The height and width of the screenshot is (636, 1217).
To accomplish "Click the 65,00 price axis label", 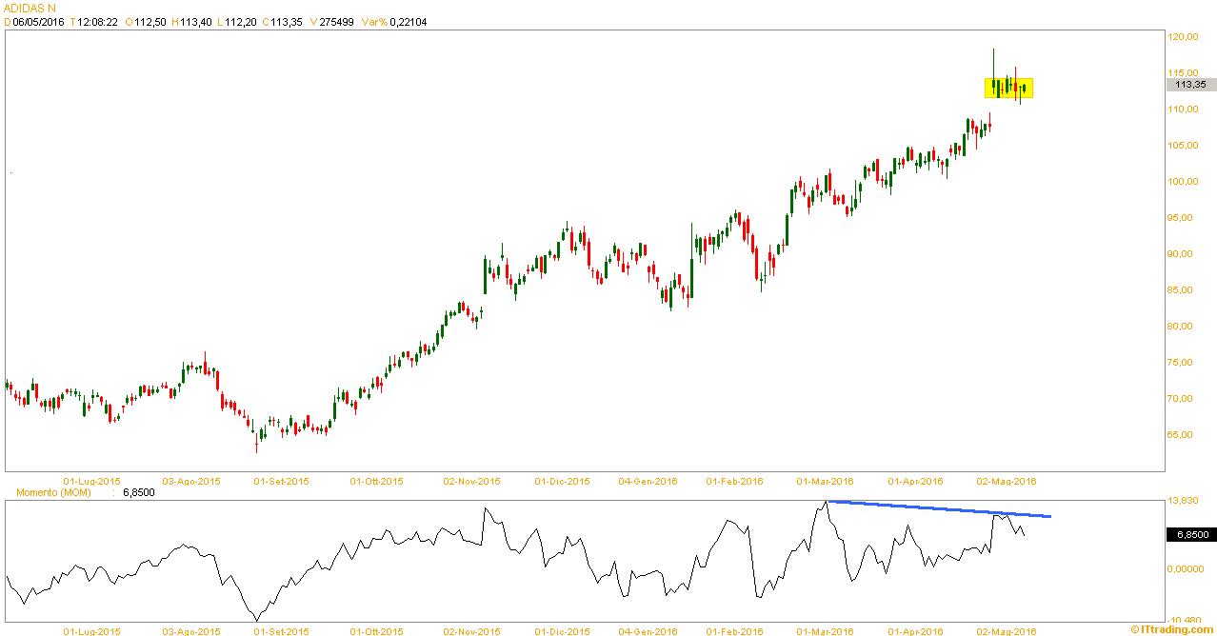I will click(1184, 435).
